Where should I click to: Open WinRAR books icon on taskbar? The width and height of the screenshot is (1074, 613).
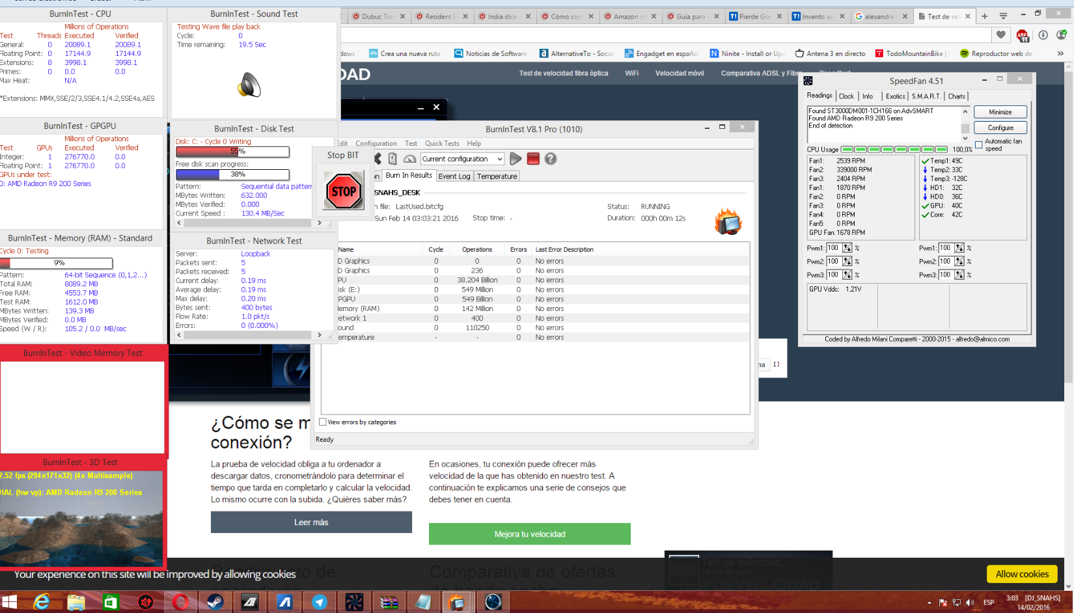(x=389, y=602)
